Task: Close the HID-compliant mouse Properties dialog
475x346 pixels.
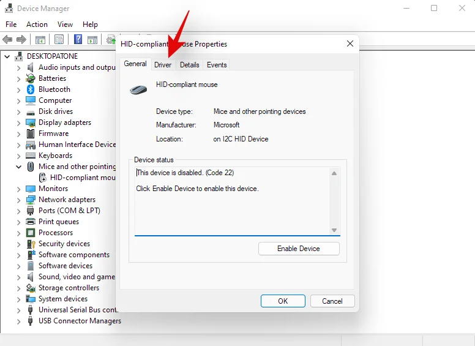Action: pos(350,43)
